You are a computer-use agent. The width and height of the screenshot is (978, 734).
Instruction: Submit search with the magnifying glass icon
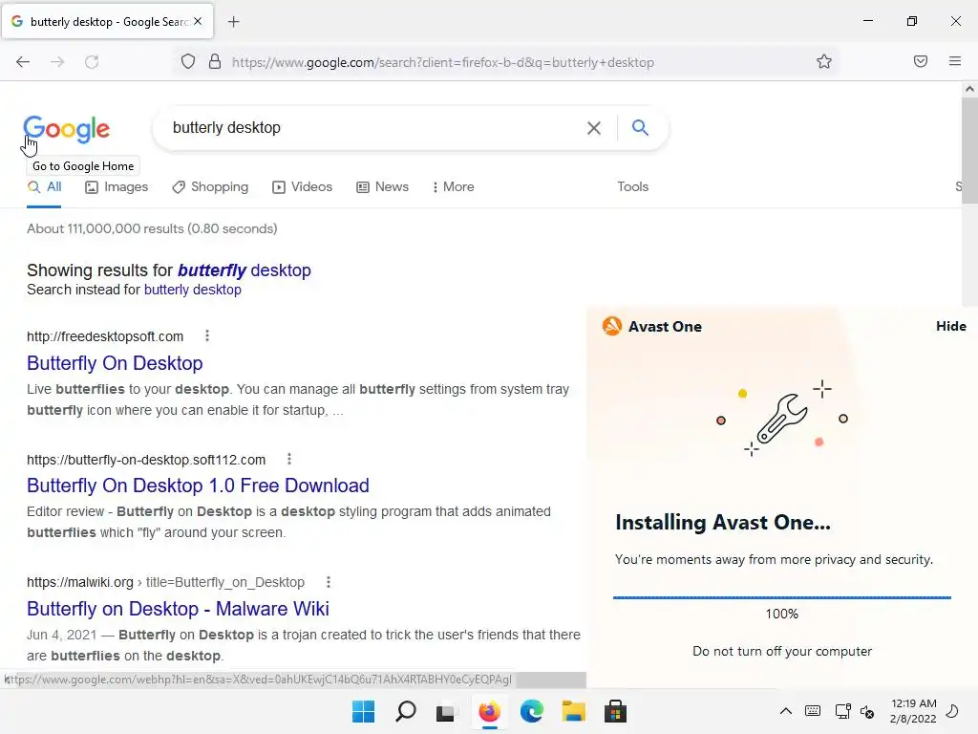[640, 128]
